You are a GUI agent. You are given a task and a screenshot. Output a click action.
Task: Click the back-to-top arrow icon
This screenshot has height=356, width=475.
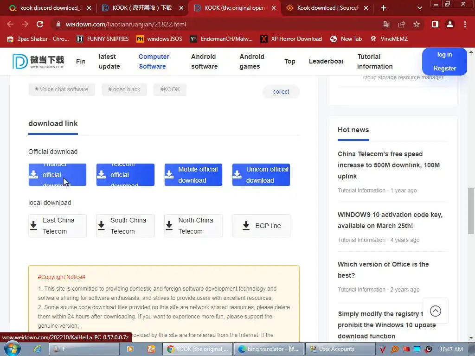tap(435, 311)
